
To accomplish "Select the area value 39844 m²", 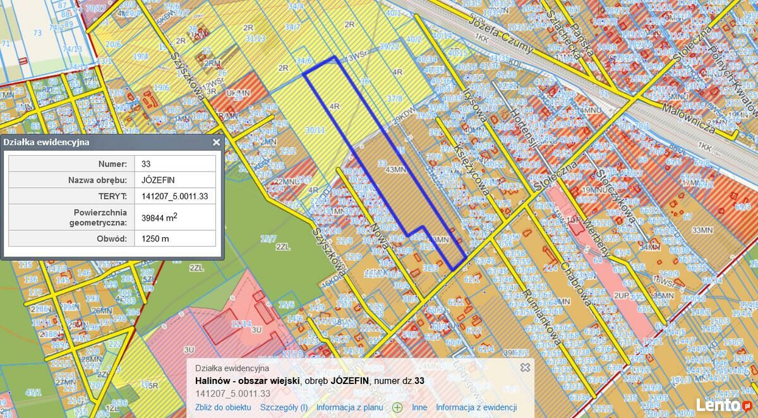I will coord(175,218).
